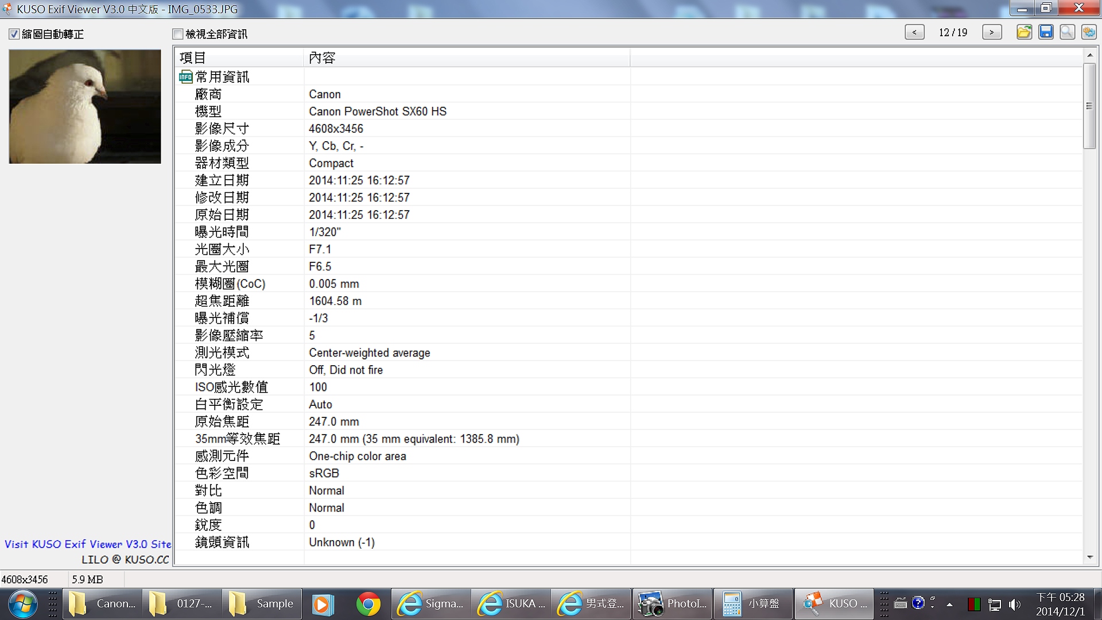The width and height of the screenshot is (1102, 620).
Task: Open the volume speaker tray icon
Action: pos(1015,604)
